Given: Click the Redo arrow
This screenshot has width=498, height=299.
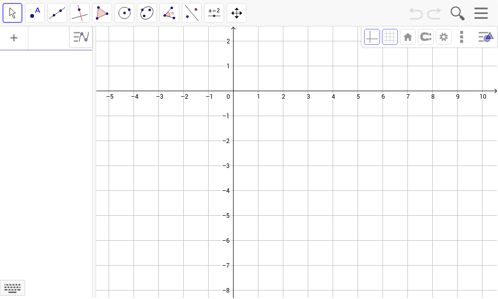Looking at the screenshot, I should click(434, 13).
